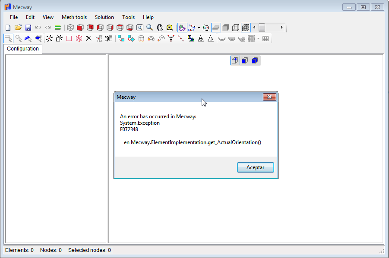389x258 pixels.
Task: Select the cube view with the red bottom face
Action: click(x=130, y=28)
